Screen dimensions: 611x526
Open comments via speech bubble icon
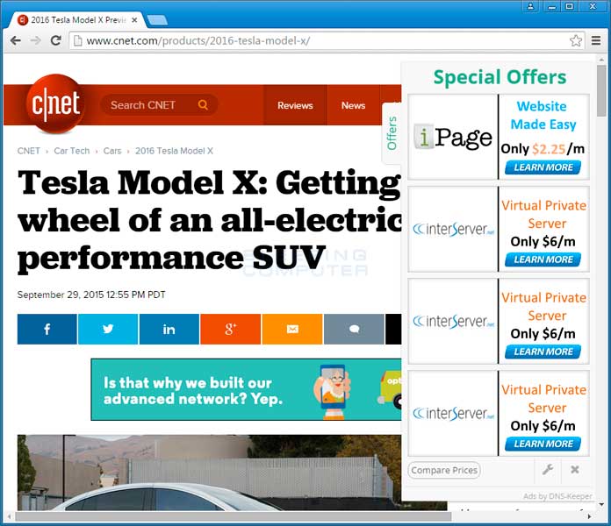[354, 329]
